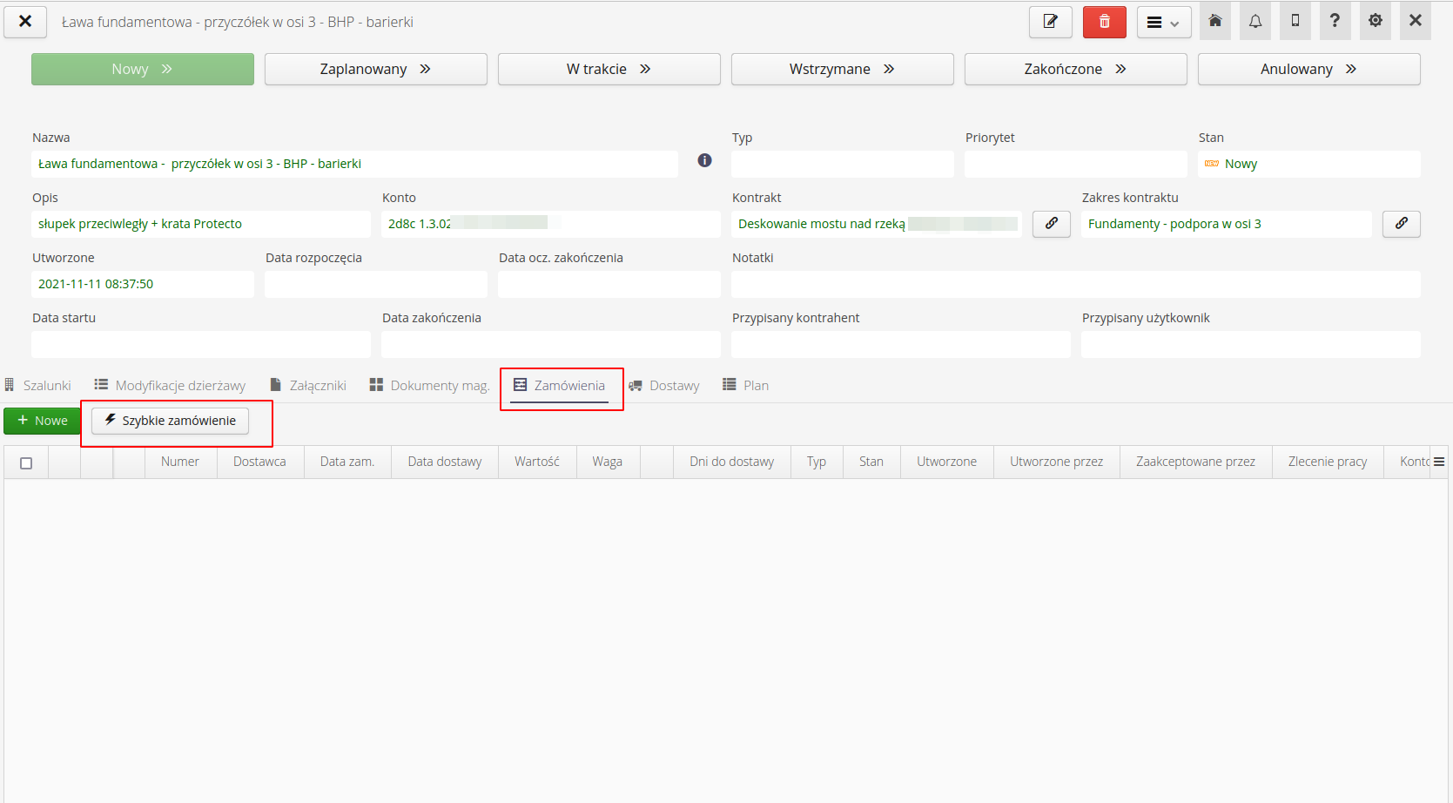The height and width of the screenshot is (803, 1453).
Task: Click the edit pencil icon in toolbar
Action: click(1050, 22)
